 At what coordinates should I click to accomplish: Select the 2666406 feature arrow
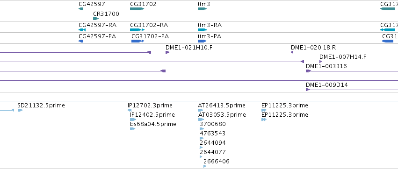205,166
